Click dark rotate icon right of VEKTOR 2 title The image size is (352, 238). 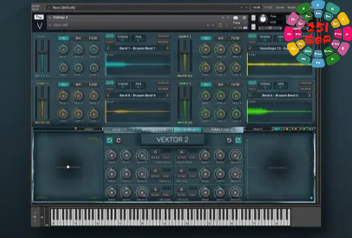tap(229, 140)
